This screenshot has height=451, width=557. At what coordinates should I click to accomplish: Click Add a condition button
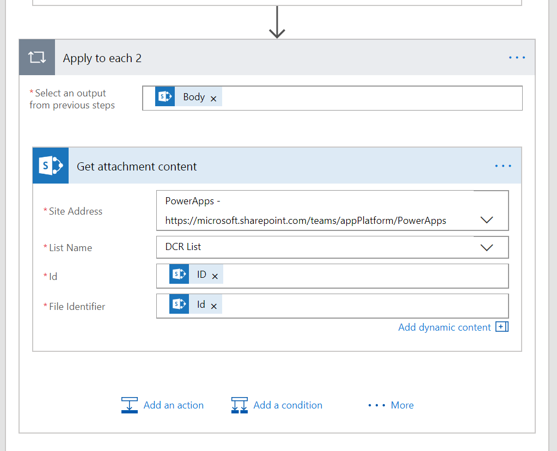(287, 405)
